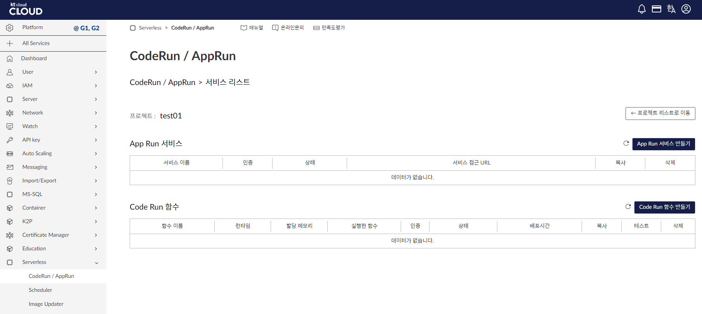Click the 매뉴얼 book icon
This screenshot has width=702, height=314.
click(244, 28)
